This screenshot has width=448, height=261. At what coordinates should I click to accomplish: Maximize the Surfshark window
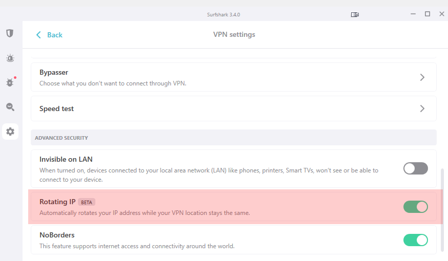(427, 14)
